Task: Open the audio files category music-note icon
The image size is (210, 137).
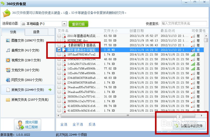Action: (8, 50)
